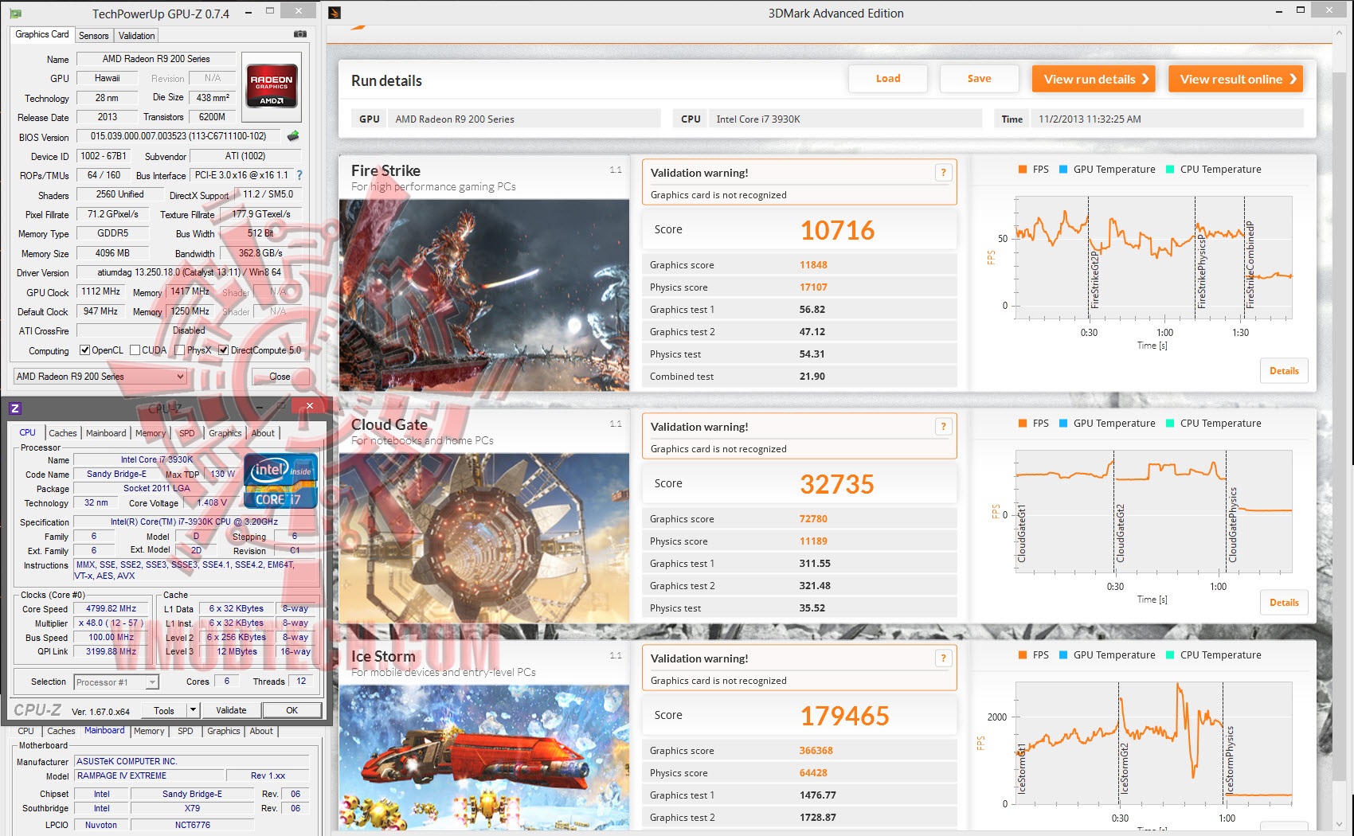Toggle the OpenCL checkbox in GPU-Z
The image size is (1354, 836).
(84, 350)
